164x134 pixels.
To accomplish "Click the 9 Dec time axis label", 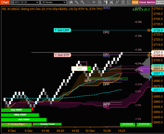I will (29, 131).
